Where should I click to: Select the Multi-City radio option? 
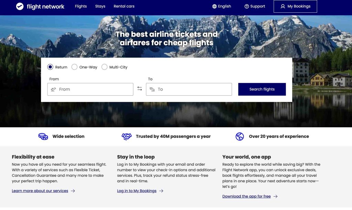[x=104, y=67]
